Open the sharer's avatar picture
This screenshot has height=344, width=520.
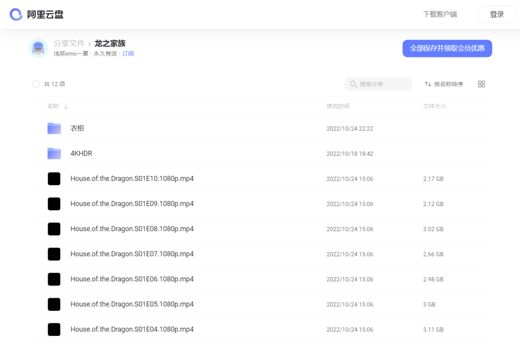tap(38, 49)
